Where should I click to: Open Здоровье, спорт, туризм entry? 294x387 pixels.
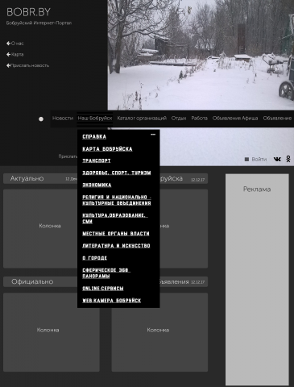coord(117,173)
